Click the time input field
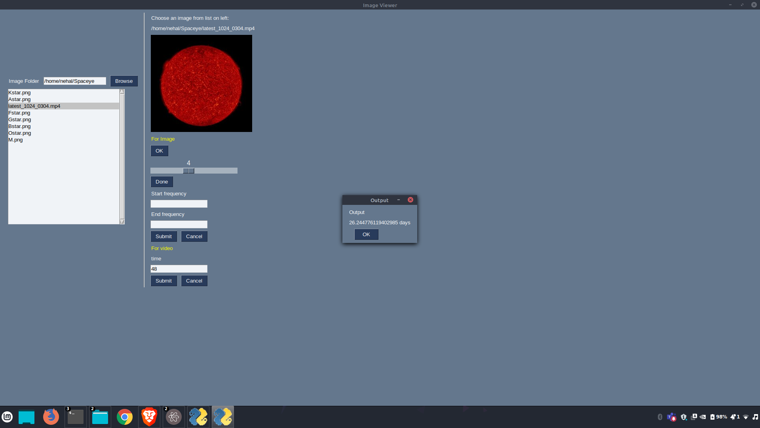 179,269
